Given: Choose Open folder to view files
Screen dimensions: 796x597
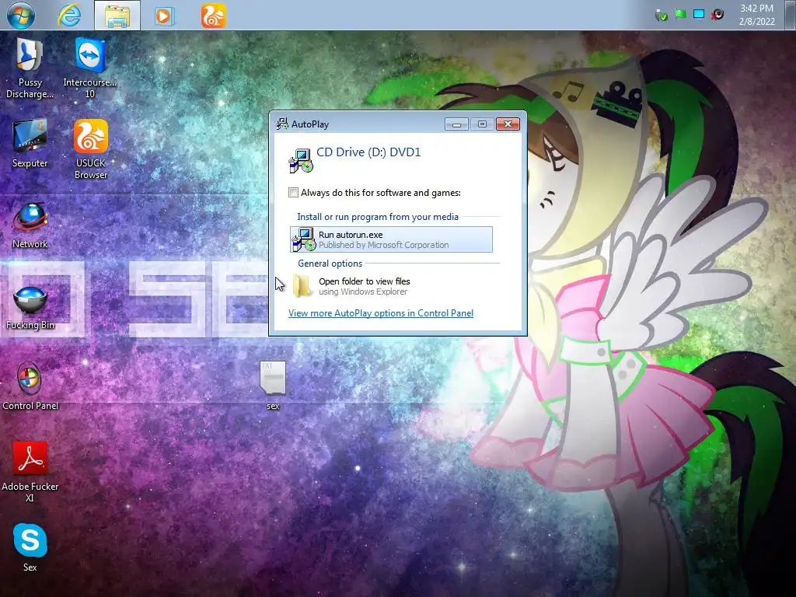Looking at the screenshot, I should pos(392,286).
